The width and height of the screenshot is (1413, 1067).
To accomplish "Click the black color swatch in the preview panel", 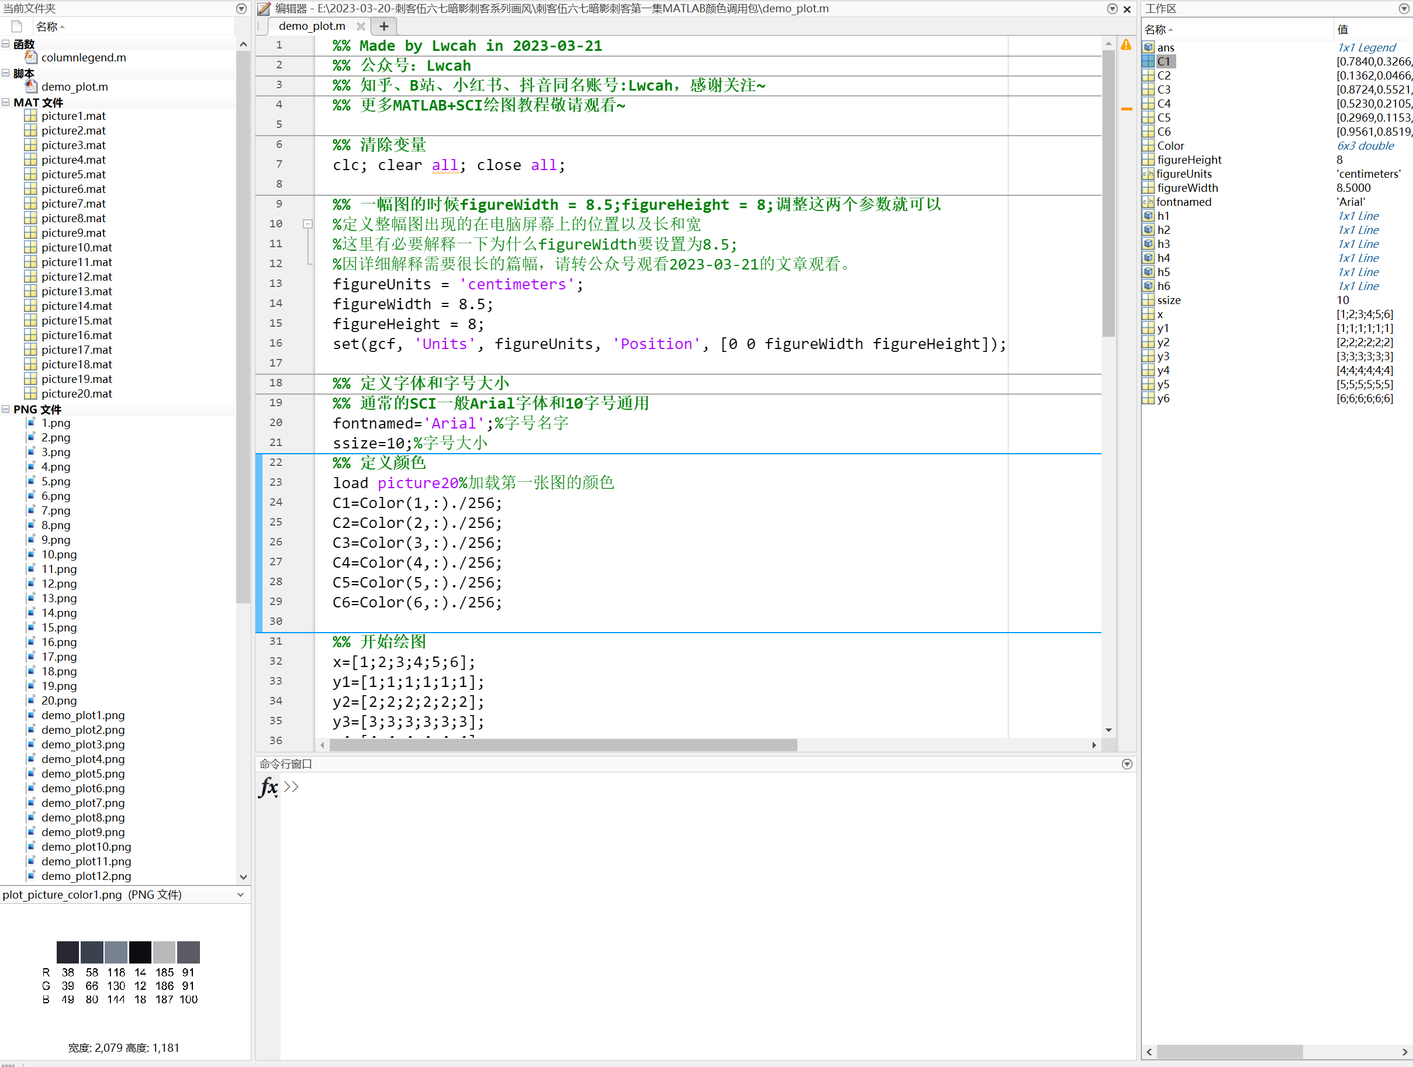I will click(140, 951).
